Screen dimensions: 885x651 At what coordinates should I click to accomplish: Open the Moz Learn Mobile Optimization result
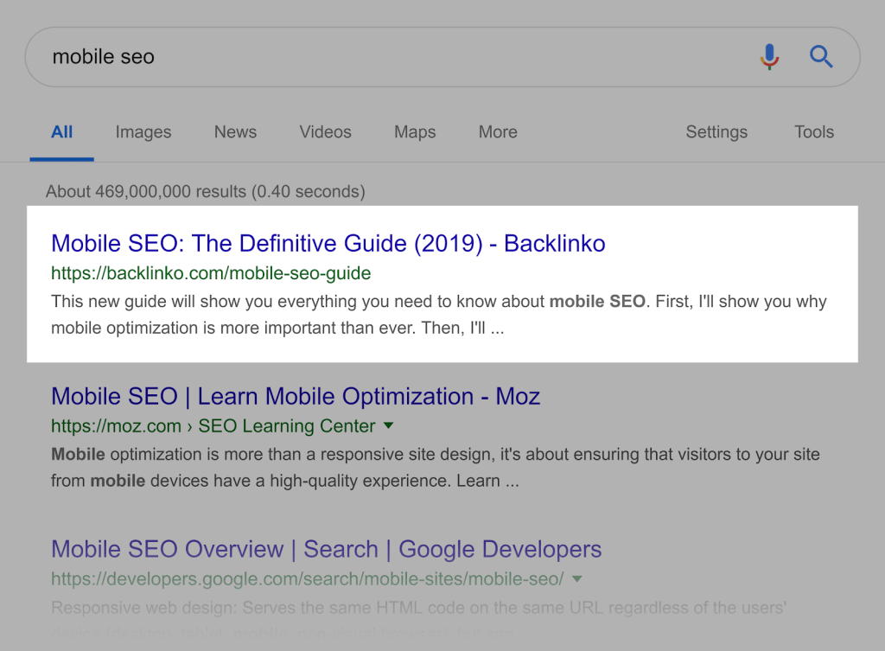(x=296, y=397)
